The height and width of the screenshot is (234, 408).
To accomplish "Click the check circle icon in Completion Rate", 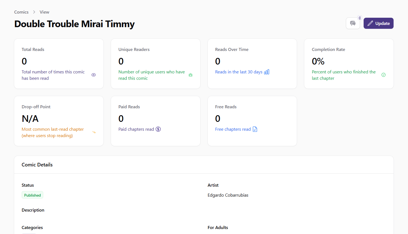I will coord(383,75).
